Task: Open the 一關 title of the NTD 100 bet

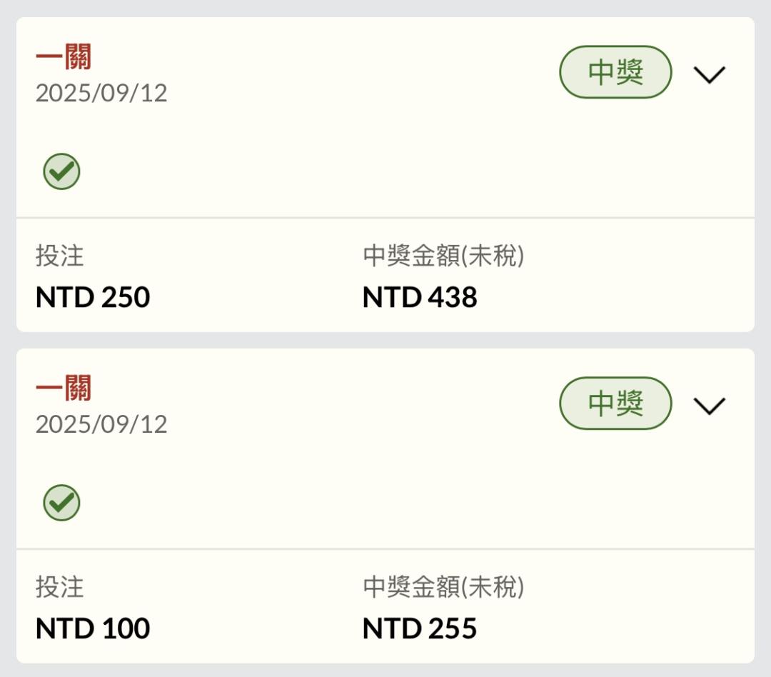Action: click(64, 388)
